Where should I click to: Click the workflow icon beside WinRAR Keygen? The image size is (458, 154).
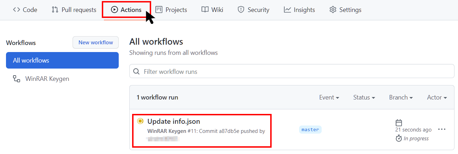pyautogui.click(x=17, y=79)
